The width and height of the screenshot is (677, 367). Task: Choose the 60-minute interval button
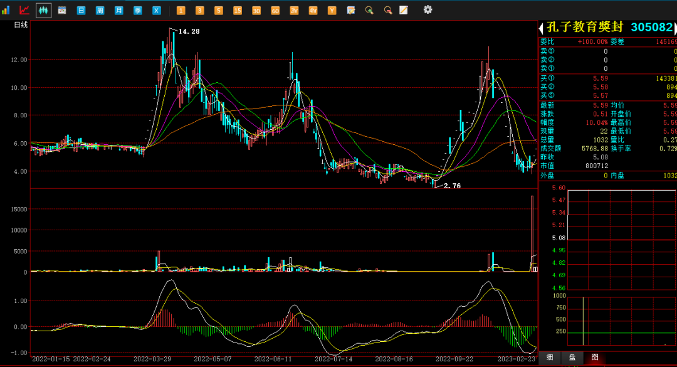275,11
